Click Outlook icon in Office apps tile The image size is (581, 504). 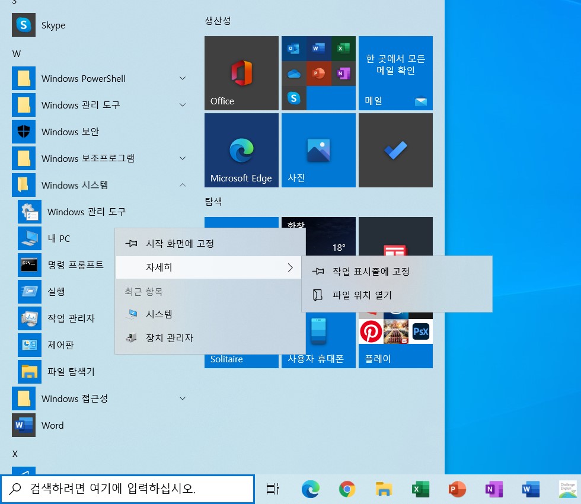(x=294, y=49)
